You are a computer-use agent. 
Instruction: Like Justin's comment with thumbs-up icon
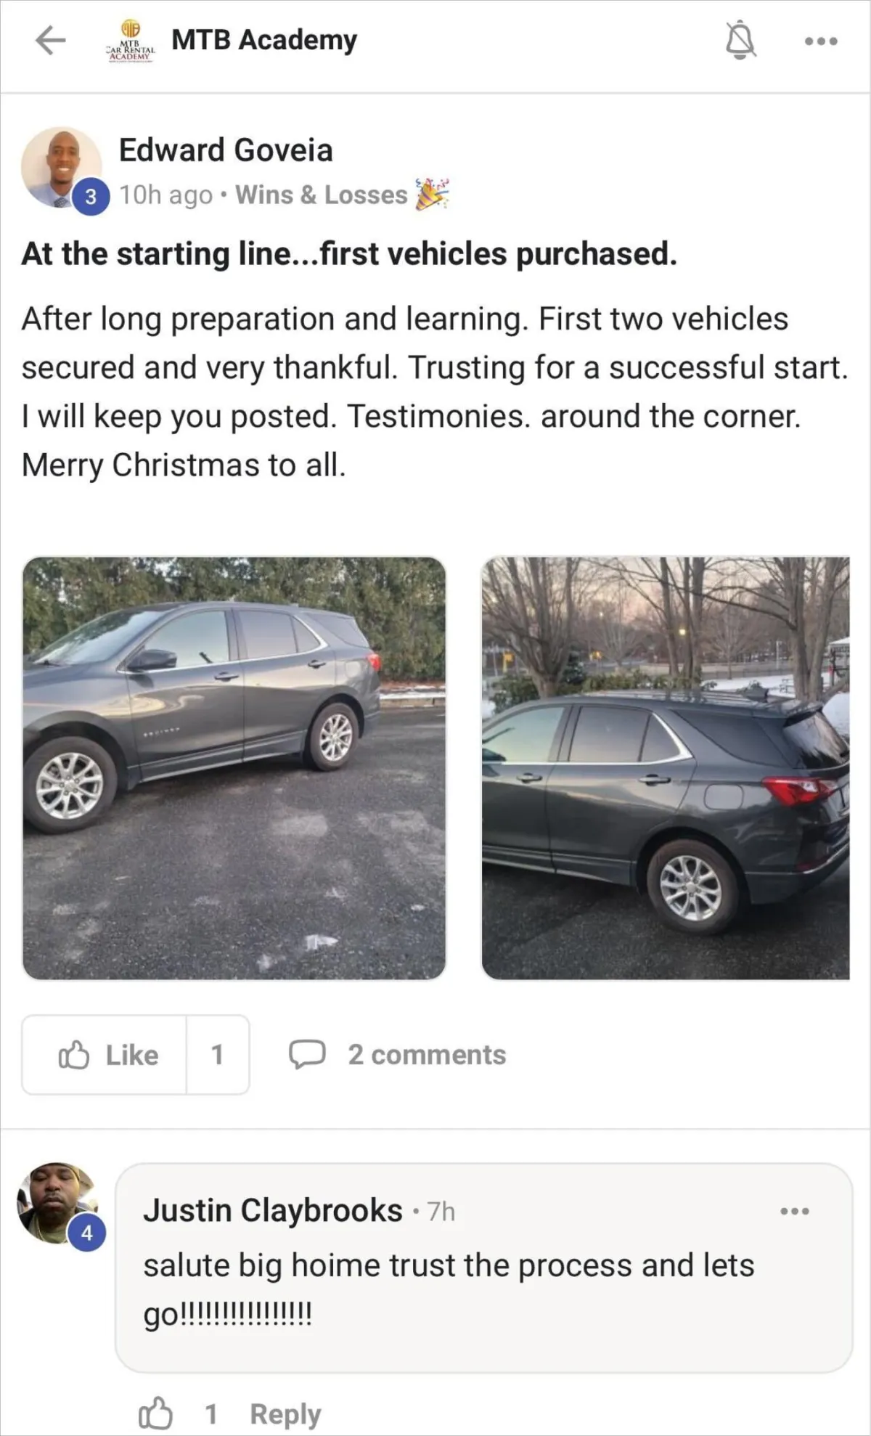pyautogui.click(x=155, y=1413)
